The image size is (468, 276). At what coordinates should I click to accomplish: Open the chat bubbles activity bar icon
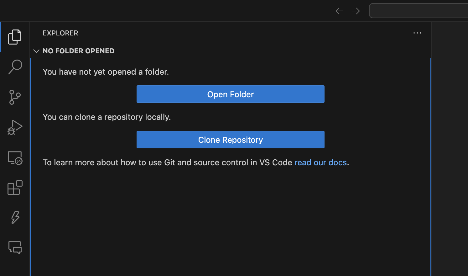15,247
